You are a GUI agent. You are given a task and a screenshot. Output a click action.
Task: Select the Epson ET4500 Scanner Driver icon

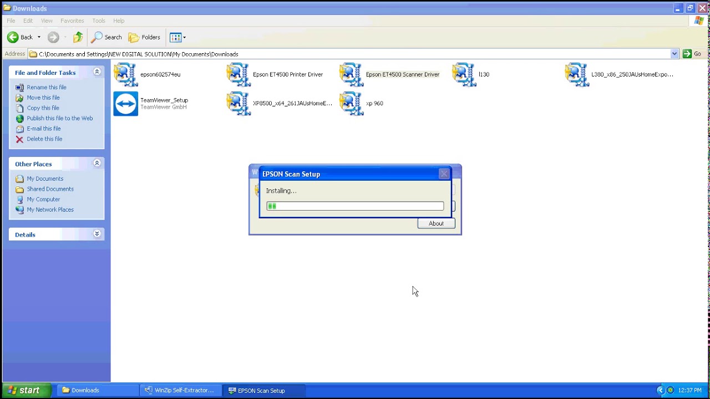[x=352, y=74]
